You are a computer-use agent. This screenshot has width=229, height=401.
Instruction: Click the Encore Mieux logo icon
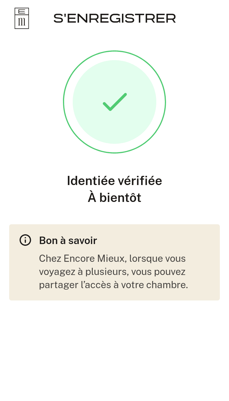tap(22, 18)
